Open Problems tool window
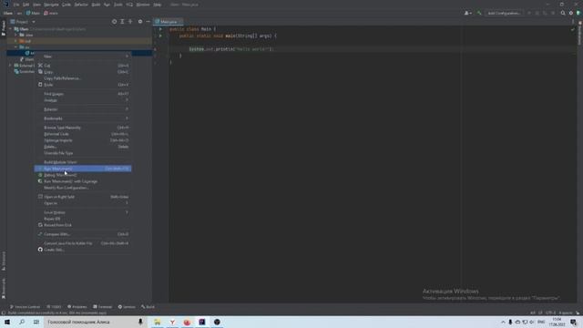The height and width of the screenshot is (328, 583). point(77,307)
